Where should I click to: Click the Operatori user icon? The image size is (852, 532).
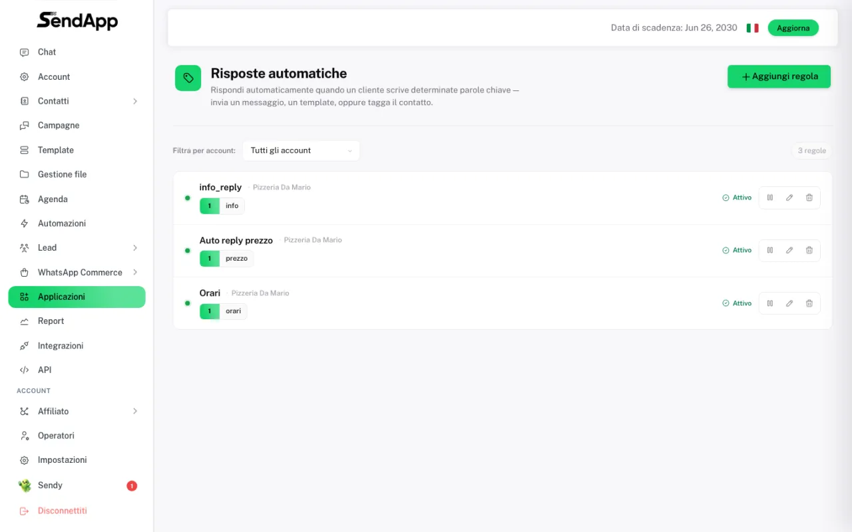click(25, 436)
